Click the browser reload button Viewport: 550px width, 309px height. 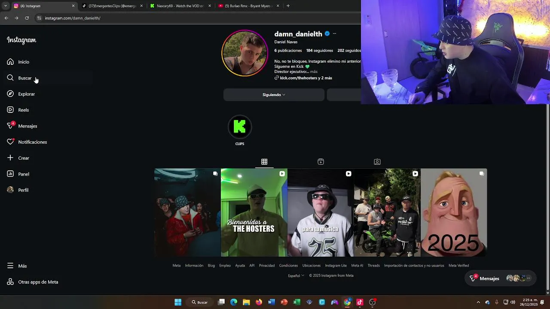point(27,18)
